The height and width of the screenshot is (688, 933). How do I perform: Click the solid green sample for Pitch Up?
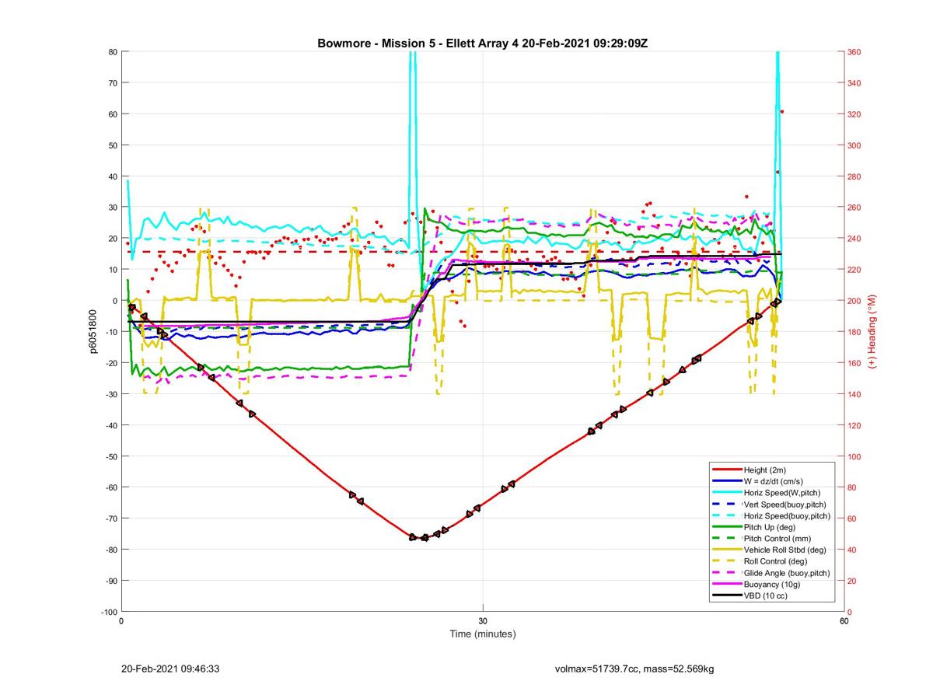(726, 527)
